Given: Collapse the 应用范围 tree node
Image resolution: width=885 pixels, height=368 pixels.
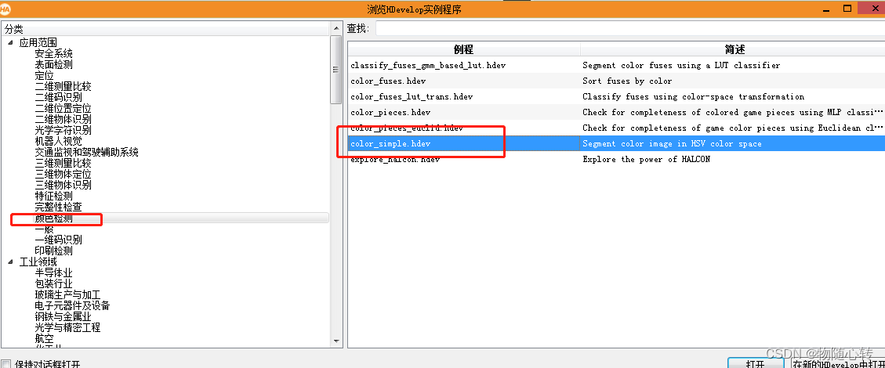Looking at the screenshot, I should tap(10, 43).
